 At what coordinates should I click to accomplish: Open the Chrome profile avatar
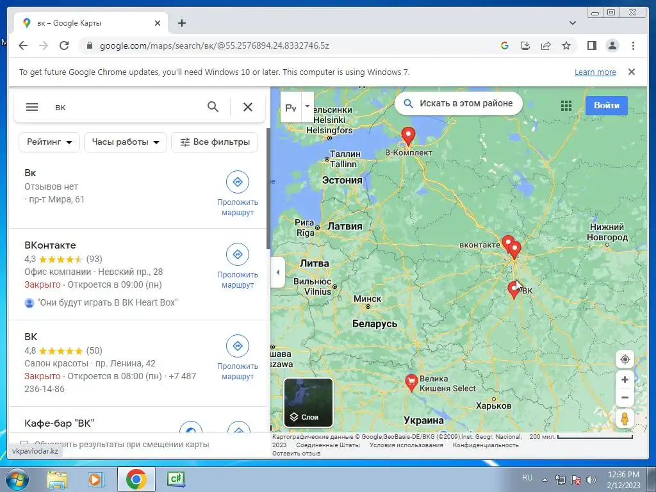click(x=612, y=45)
